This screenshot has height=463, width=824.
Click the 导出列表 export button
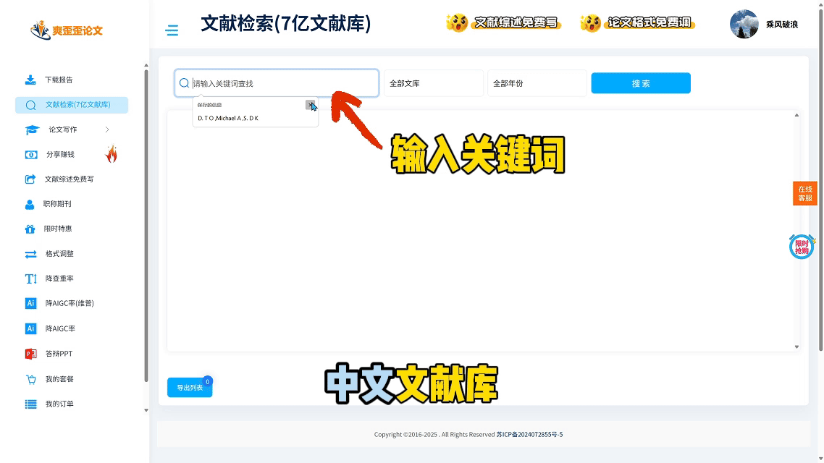click(190, 388)
